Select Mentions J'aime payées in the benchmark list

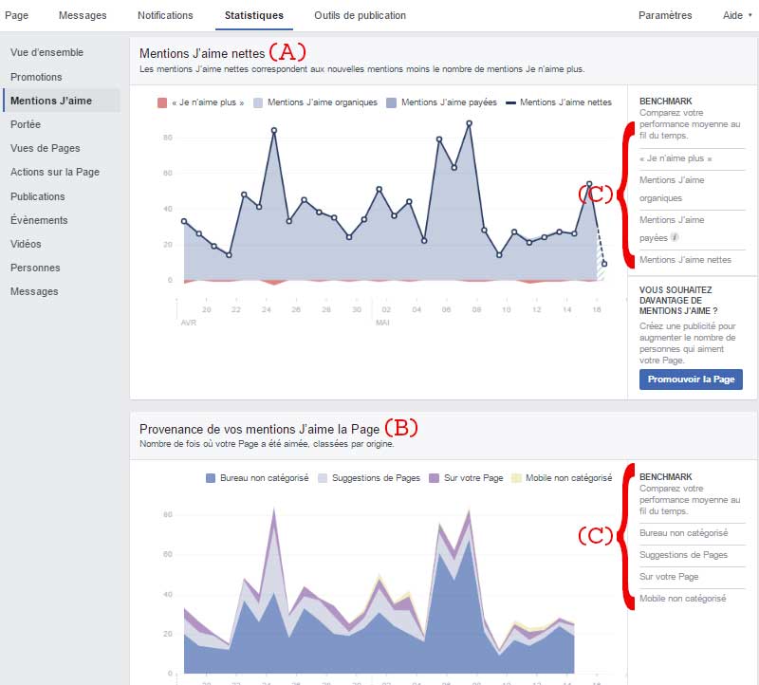[x=672, y=229]
